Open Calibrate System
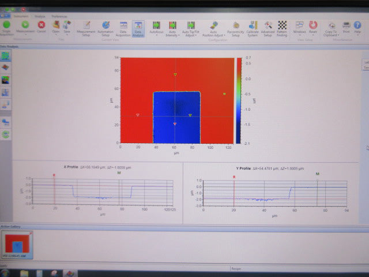 (253, 27)
